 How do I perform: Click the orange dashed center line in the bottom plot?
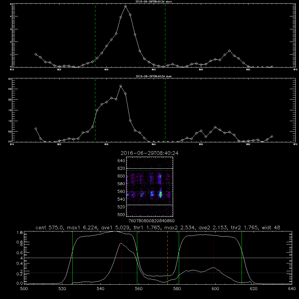tap(167, 258)
